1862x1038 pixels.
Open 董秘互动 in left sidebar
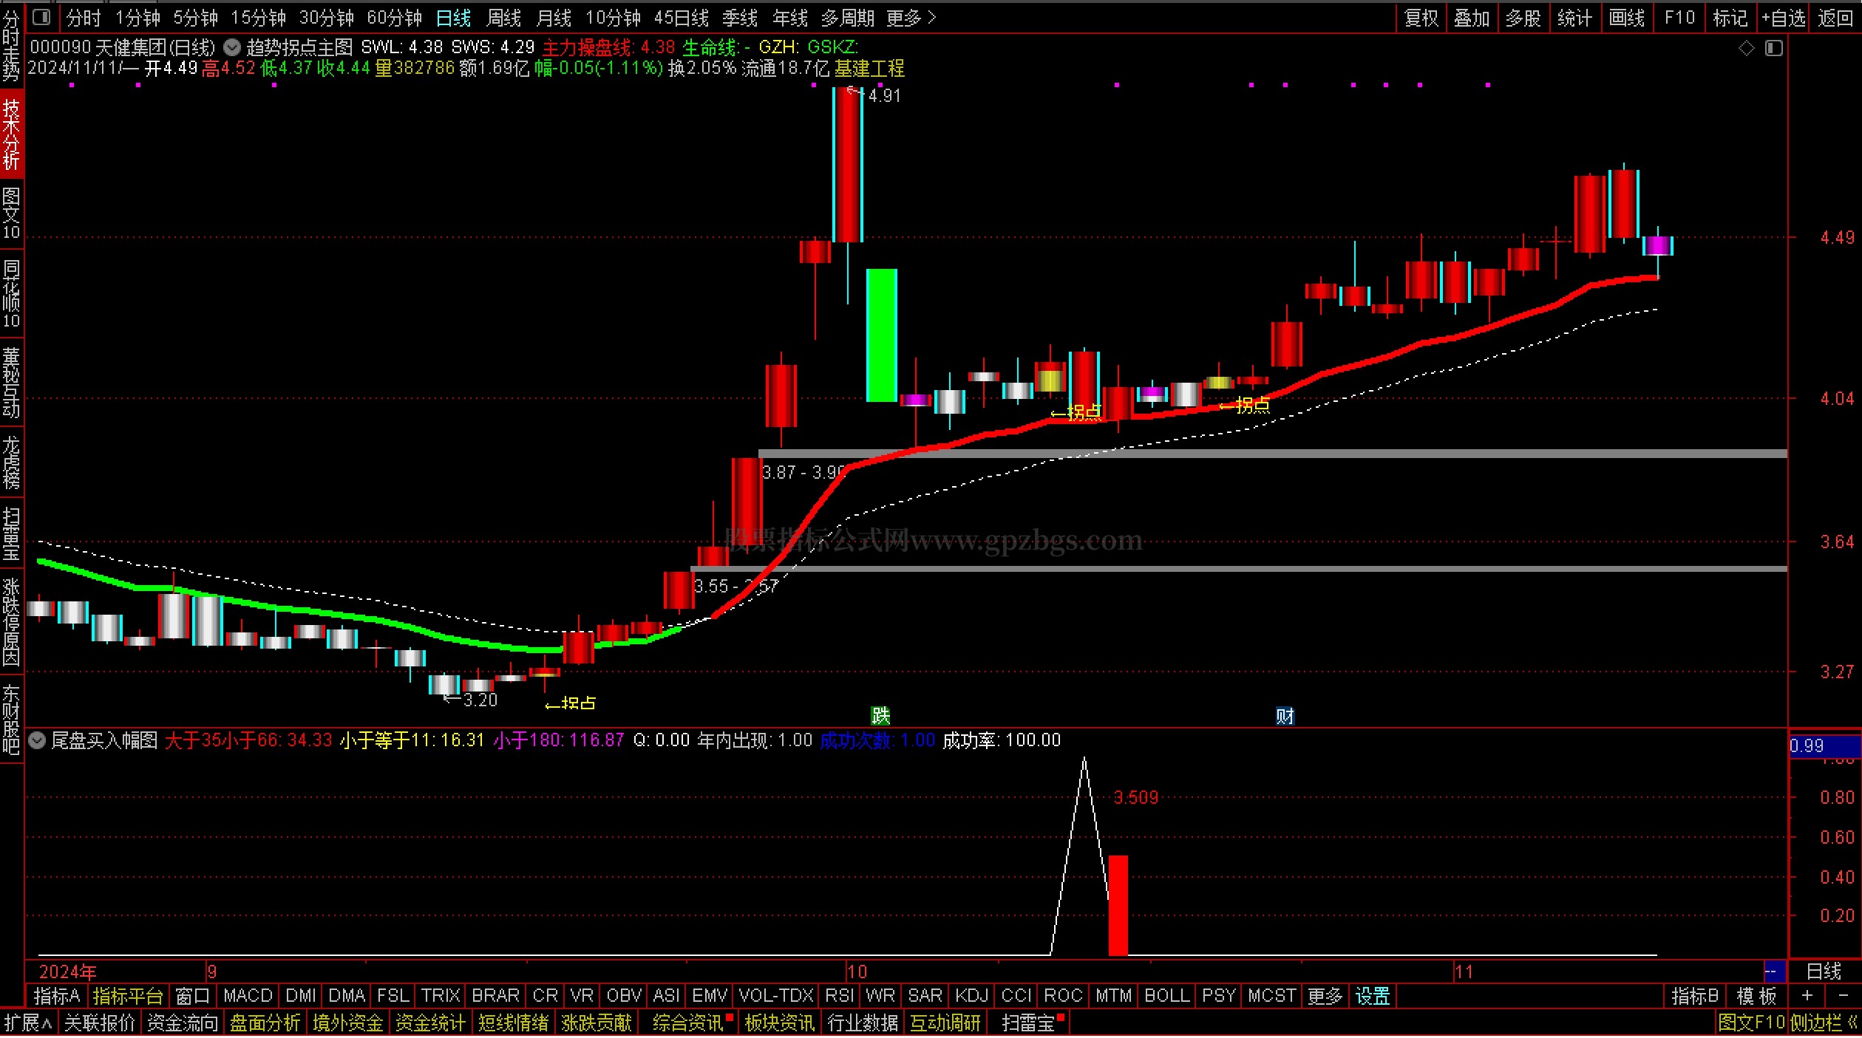pos(11,383)
